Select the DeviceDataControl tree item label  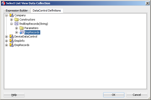(26, 36)
